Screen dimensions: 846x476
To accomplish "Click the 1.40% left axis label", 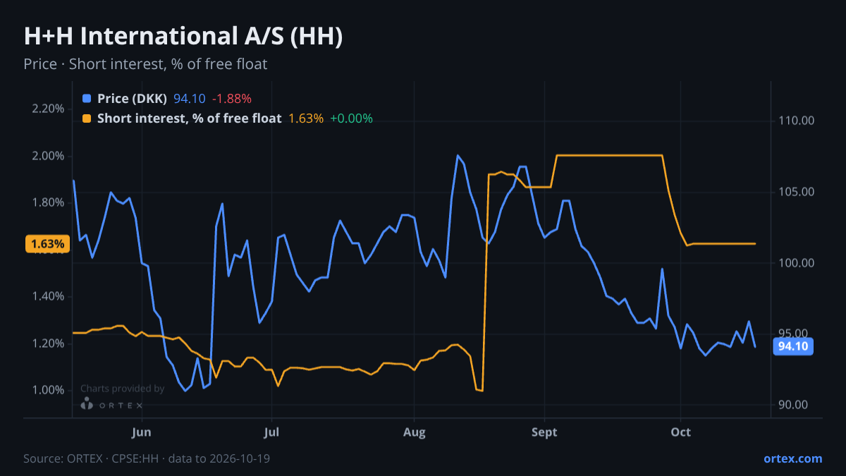I will (48, 296).
